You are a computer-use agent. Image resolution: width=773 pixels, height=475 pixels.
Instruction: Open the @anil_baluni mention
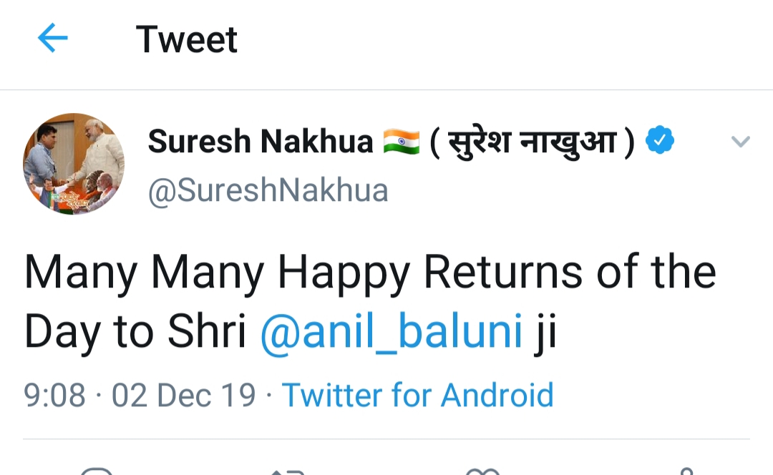(391, 332)
